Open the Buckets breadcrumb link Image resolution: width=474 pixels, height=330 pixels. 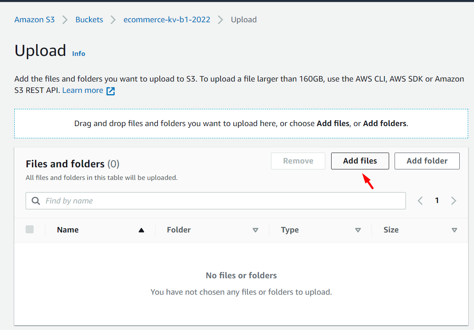tap(89, 19)
